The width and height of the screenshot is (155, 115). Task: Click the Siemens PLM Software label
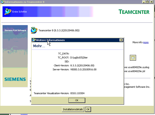(x=15, y=30)
